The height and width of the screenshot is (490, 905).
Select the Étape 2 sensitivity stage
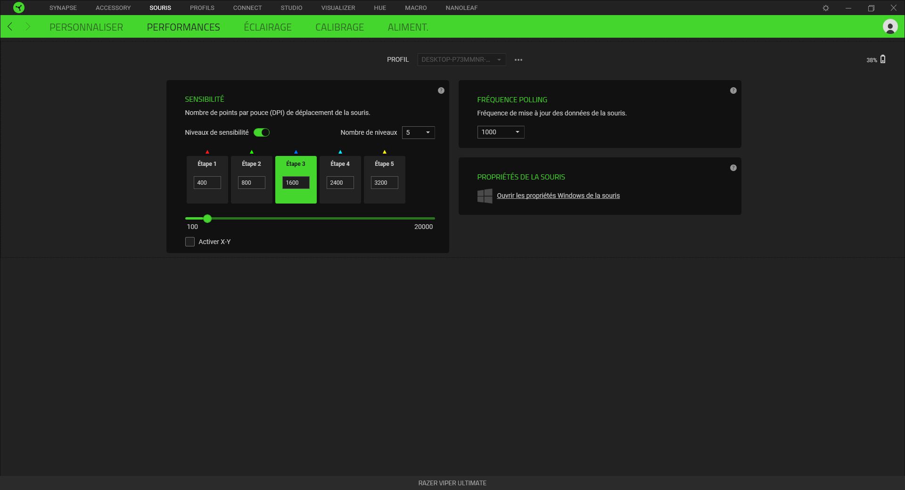coord(252,180)
